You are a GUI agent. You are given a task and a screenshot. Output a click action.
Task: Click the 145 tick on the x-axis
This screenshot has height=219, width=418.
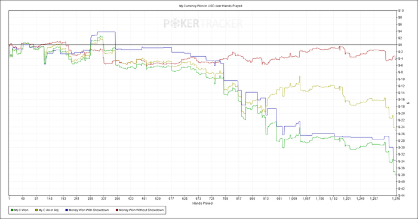click(x=50, y=199)
